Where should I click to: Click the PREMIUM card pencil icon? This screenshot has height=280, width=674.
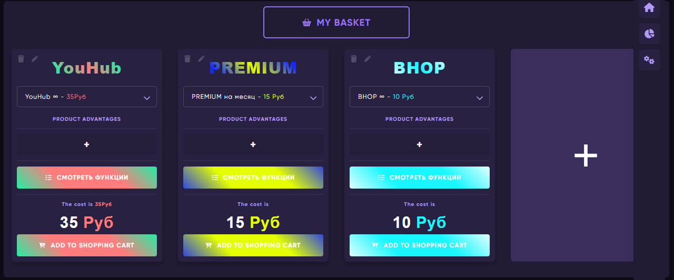coord(201,59)
